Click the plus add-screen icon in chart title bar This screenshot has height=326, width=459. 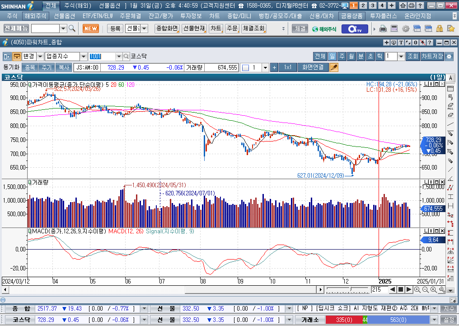[x=386, y=43]
